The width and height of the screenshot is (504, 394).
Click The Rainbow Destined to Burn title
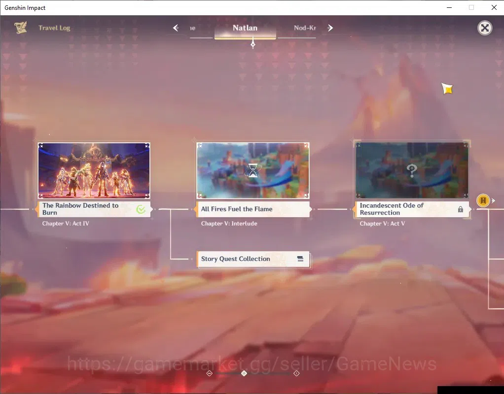click(80, 209)
